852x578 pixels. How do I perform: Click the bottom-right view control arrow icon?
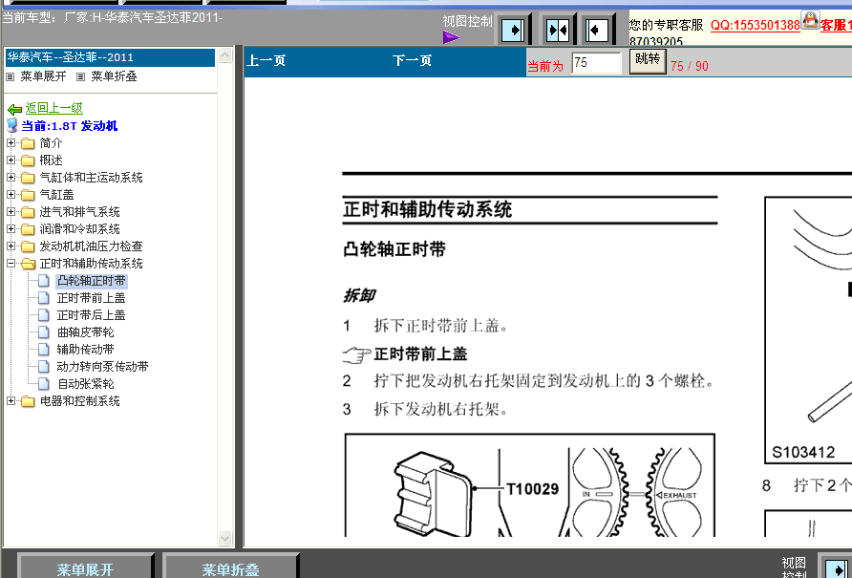click(838, 568)
